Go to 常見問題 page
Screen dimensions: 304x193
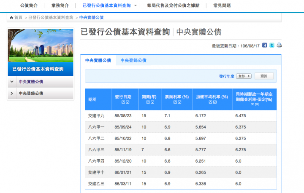click(x=222, y=5)
